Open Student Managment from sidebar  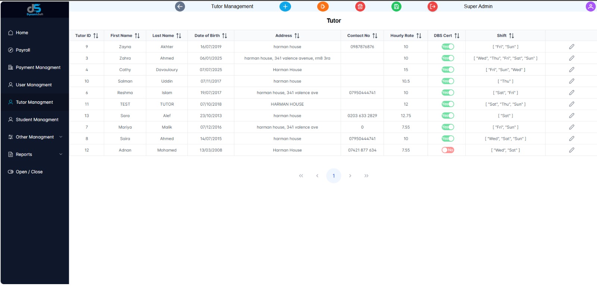pos(37,120)
